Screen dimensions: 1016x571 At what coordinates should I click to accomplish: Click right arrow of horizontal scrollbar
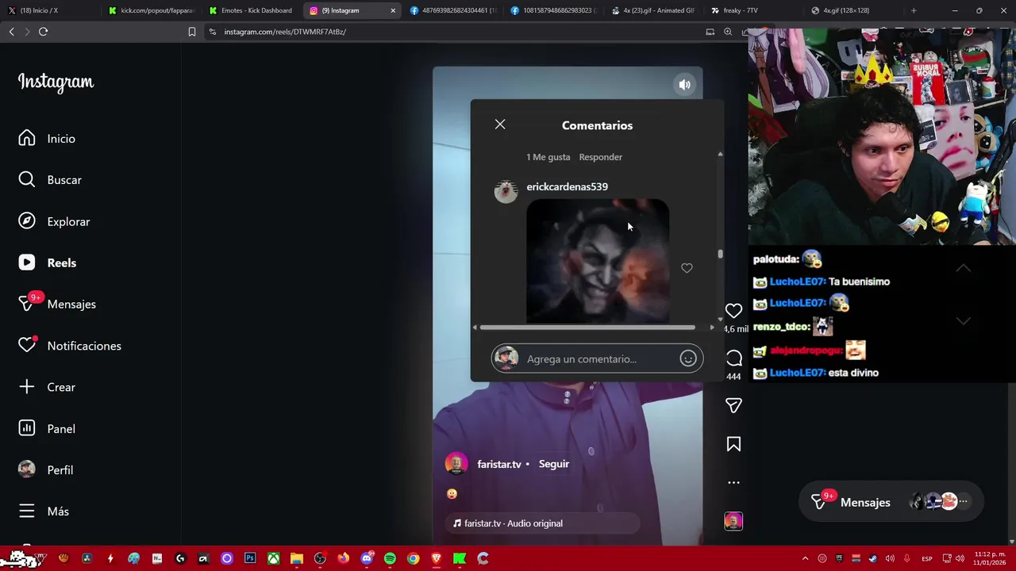pos(711,328)
